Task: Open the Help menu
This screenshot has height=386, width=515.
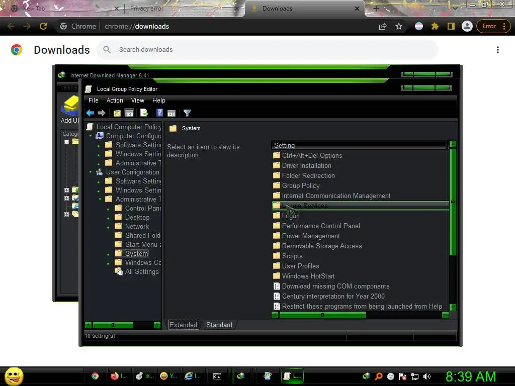Action: click(x=158, y=101)
